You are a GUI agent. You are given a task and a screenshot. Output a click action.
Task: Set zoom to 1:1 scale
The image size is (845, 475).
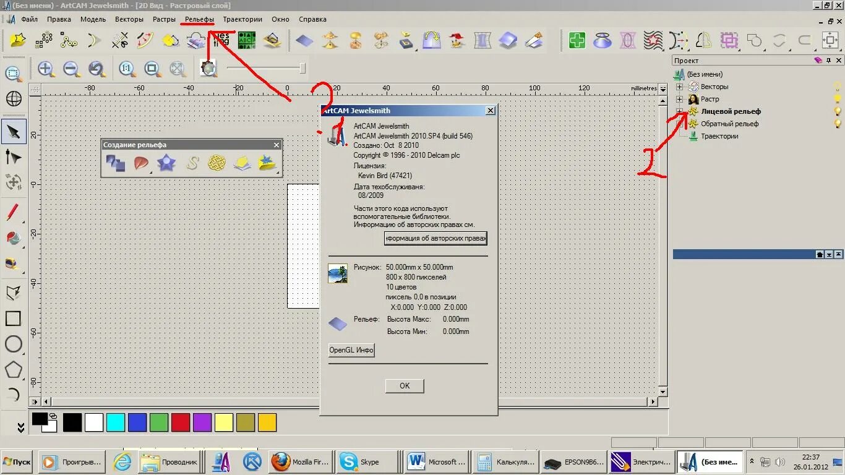(x=127, y=68)
